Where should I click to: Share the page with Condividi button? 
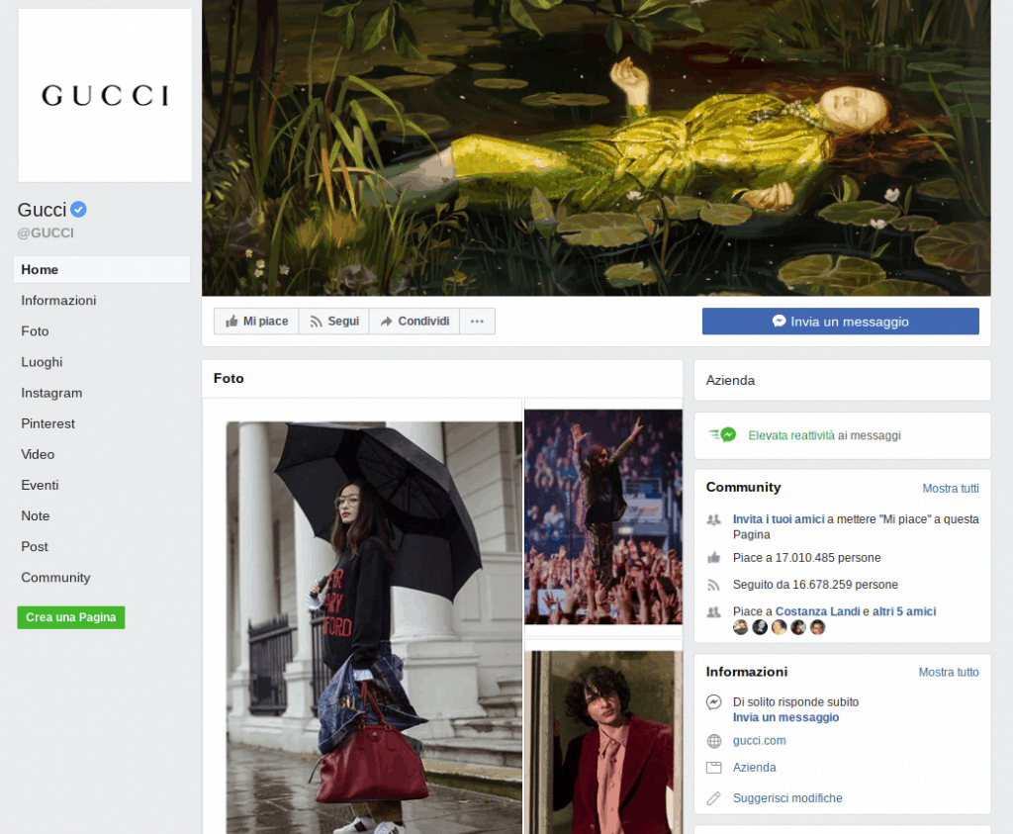click(x=414, y=322)
